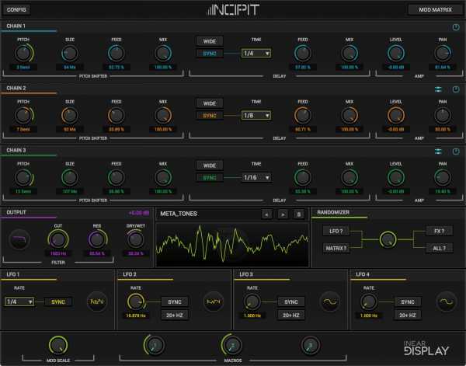Screen dimensions: 466x366
Task: Click the Chain 1 Pan knob
Action: pos(443,53)
